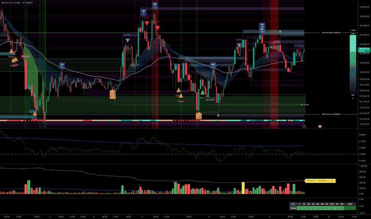Click the lightning bolt event icon

pos(304,127)
